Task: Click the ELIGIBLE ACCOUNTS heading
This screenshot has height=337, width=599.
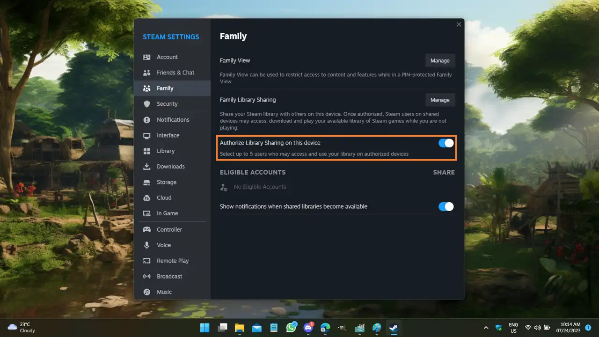Action: tap(253, 172)
